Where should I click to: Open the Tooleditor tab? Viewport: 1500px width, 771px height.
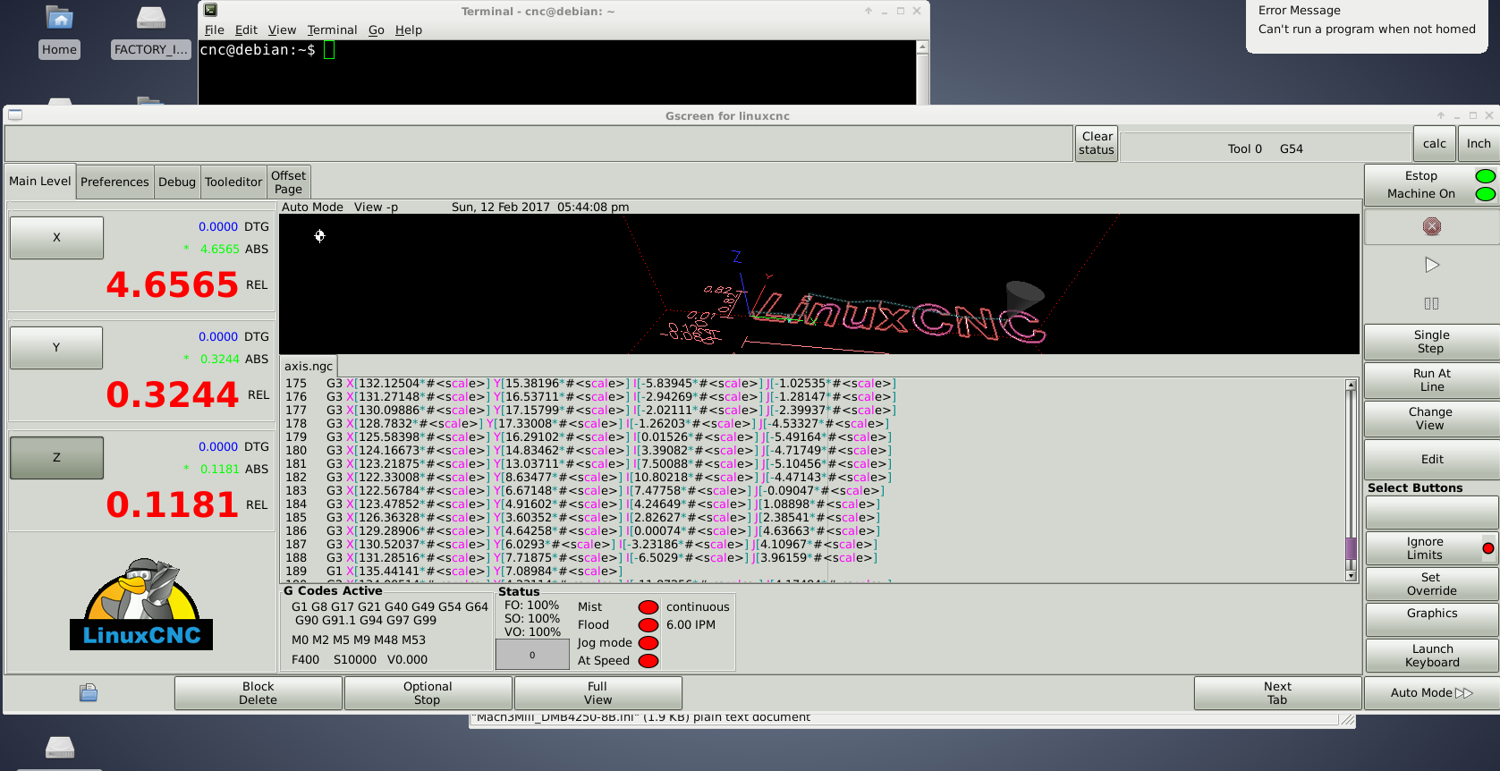pyautogui.click(x=233, y=182)
